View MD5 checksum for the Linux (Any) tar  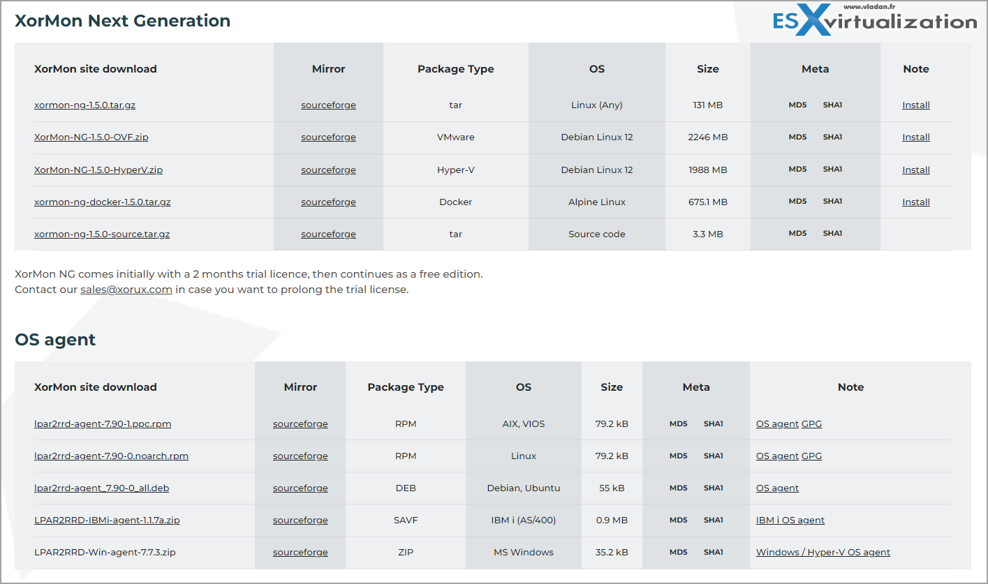tap(797, 105)
